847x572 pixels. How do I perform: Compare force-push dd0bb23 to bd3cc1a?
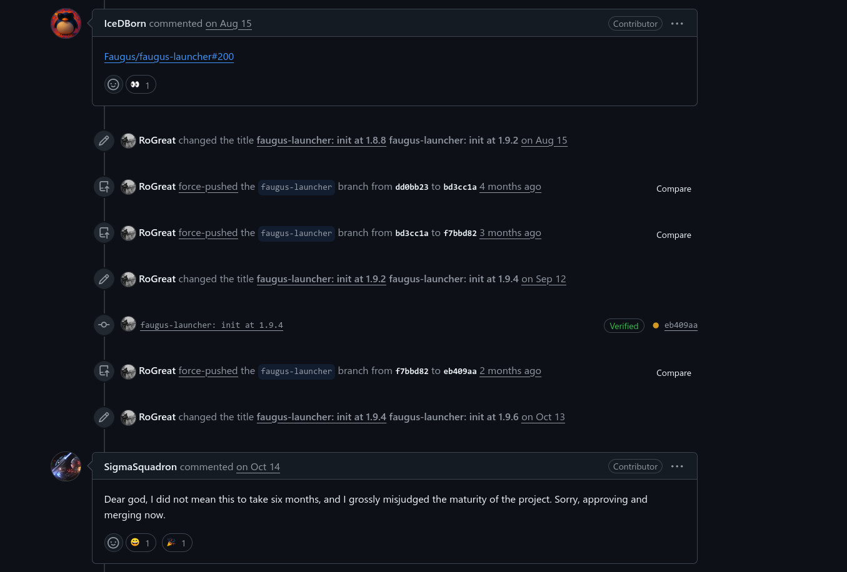(x=674, y=189)
